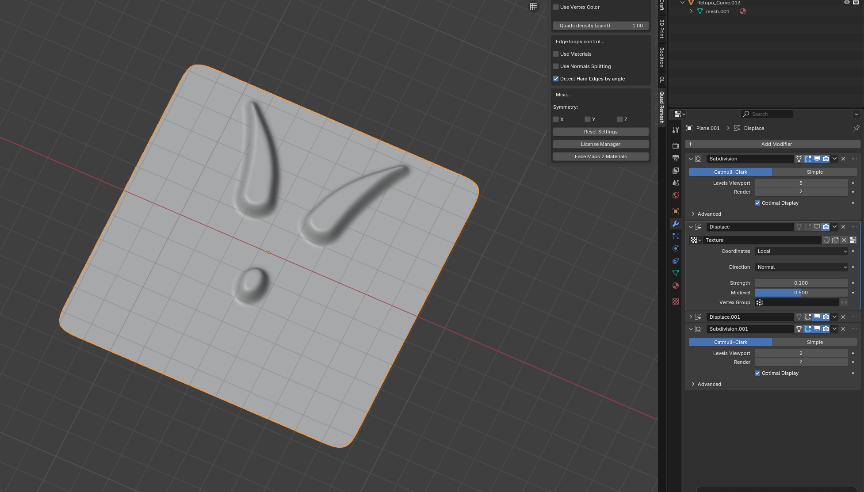Open the World properties tab icon
864x492 pixels.
tap(675, 195)
